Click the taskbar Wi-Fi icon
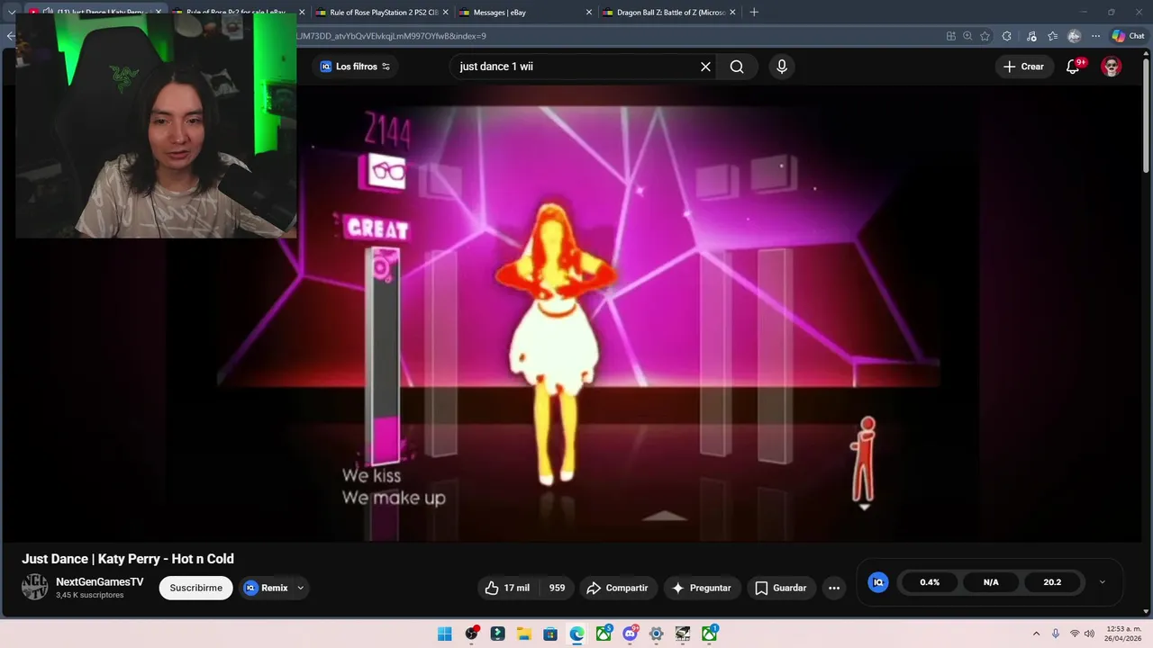 point(1075,634)
